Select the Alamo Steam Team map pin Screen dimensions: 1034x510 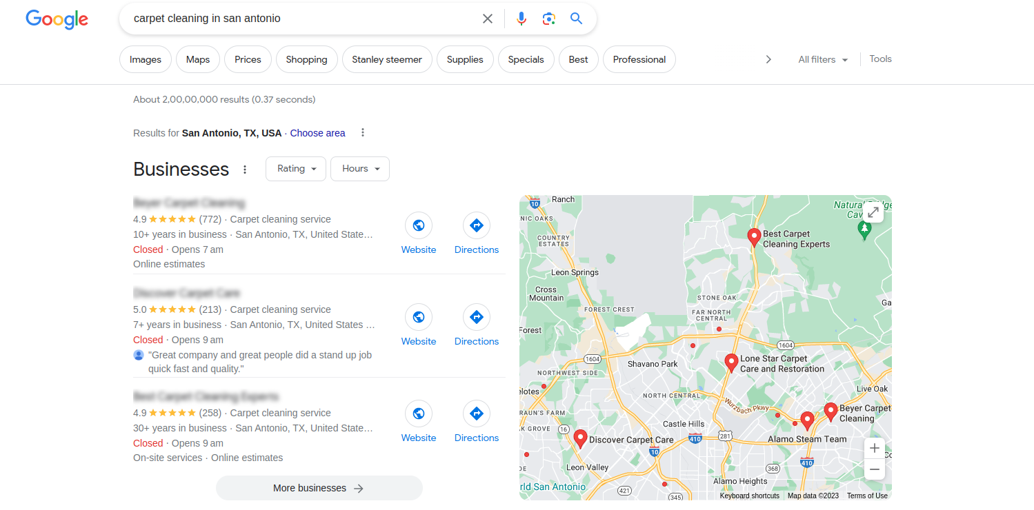click(807, 421)
